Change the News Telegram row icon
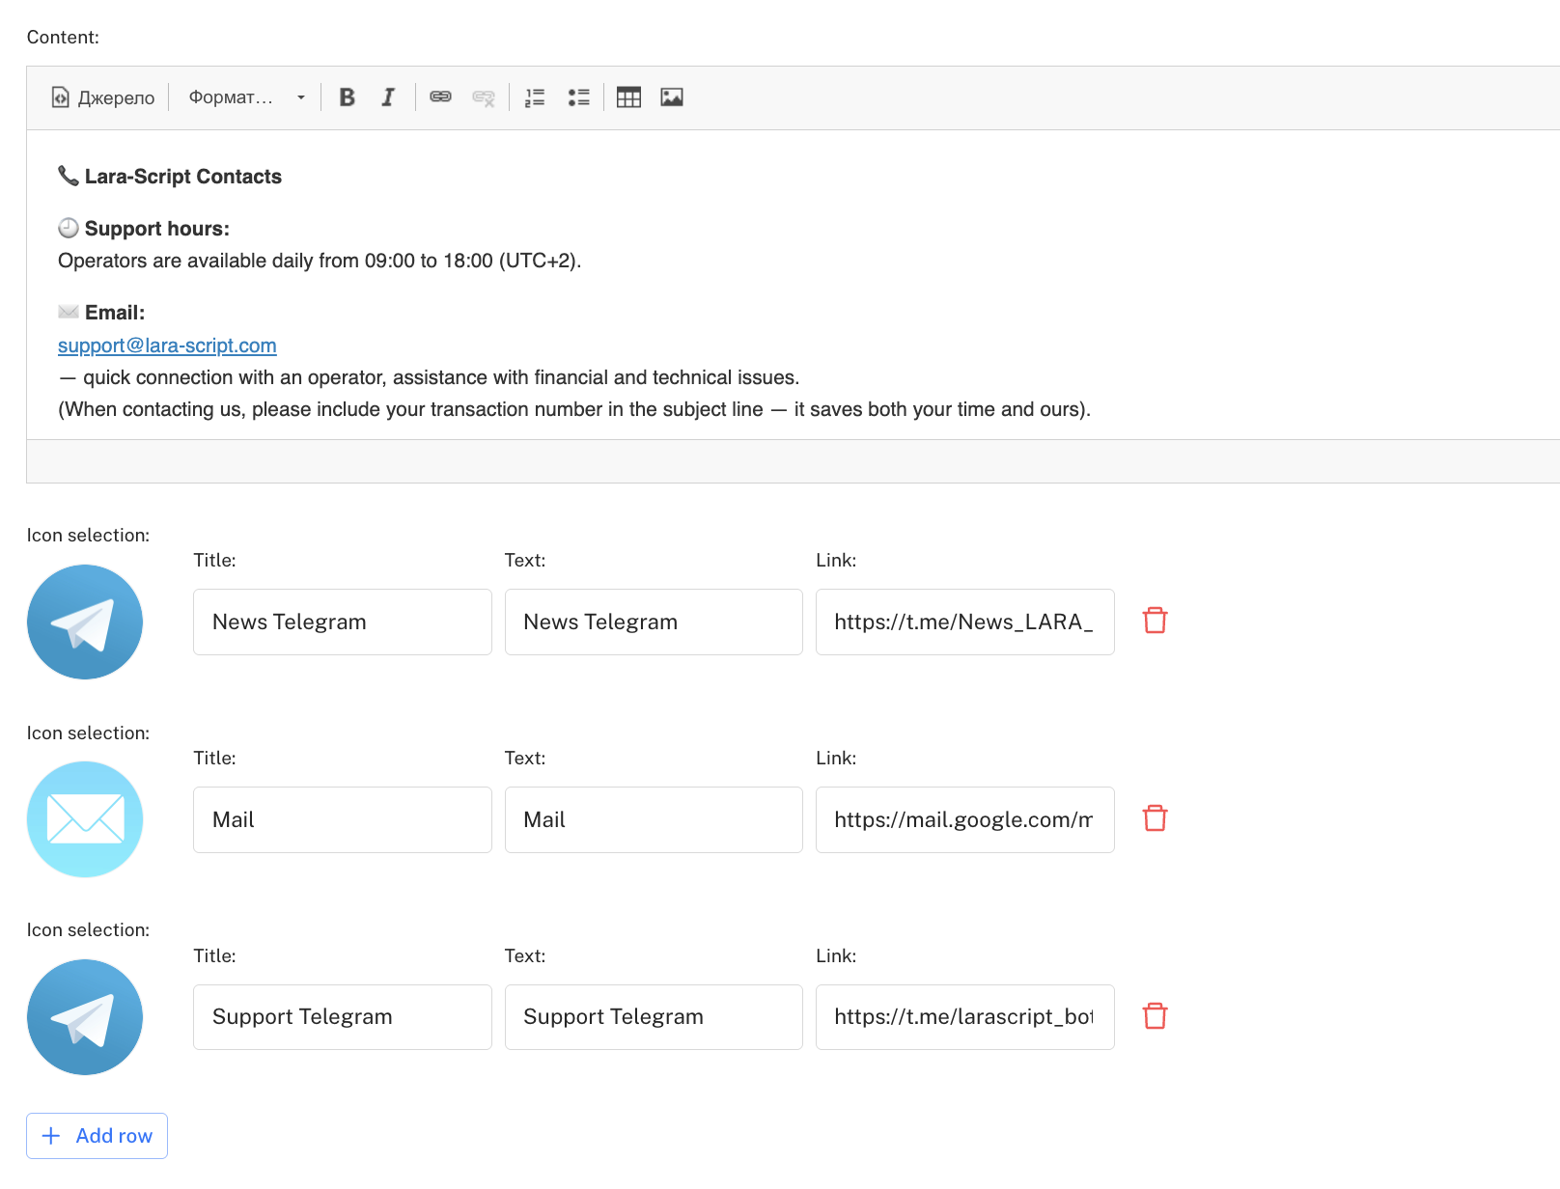Image resolution: width=1560 pixels, height=1189 pixels. point(85,622)
